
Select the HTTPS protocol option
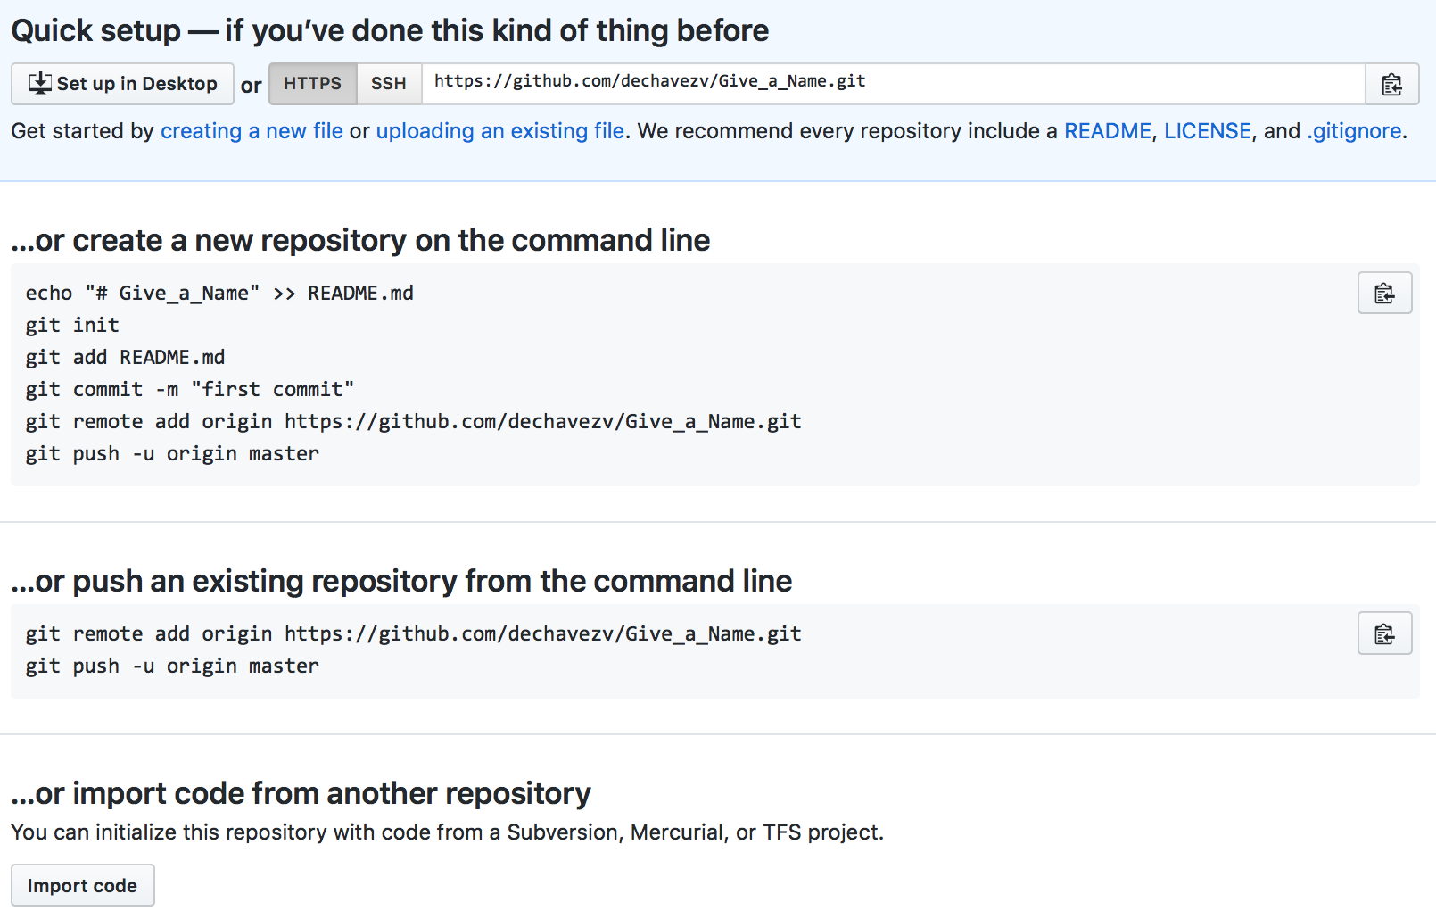pos(312,84)
